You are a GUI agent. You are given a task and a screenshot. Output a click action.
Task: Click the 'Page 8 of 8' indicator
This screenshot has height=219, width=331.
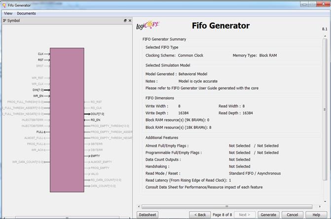[x=222, y=215]
